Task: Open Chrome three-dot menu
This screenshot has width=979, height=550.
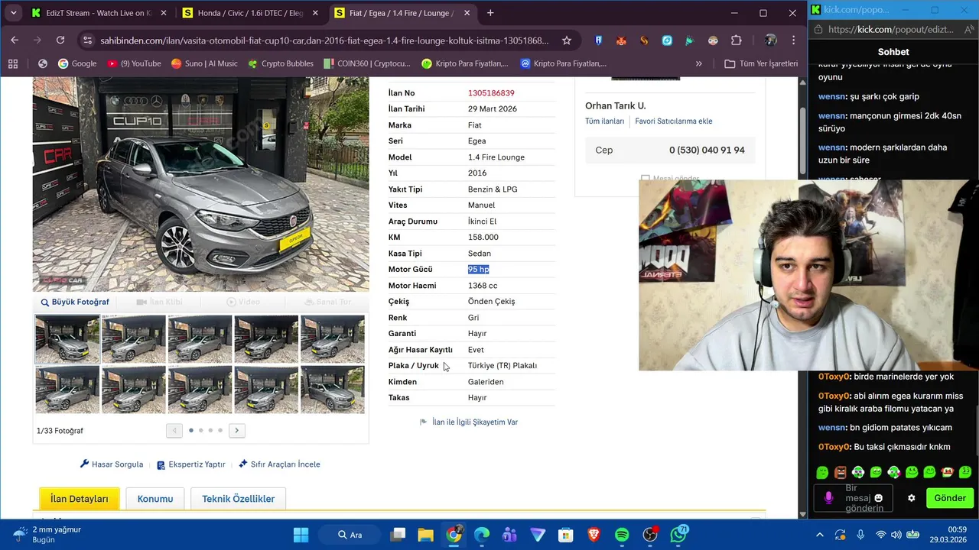Action: pyautogui.click(x=793, y=40)
